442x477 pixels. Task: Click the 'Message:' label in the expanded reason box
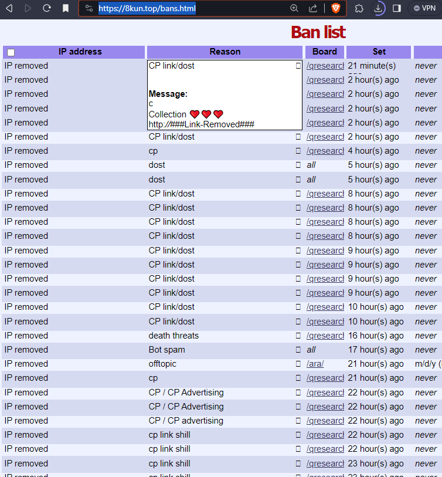coord(168,94)
